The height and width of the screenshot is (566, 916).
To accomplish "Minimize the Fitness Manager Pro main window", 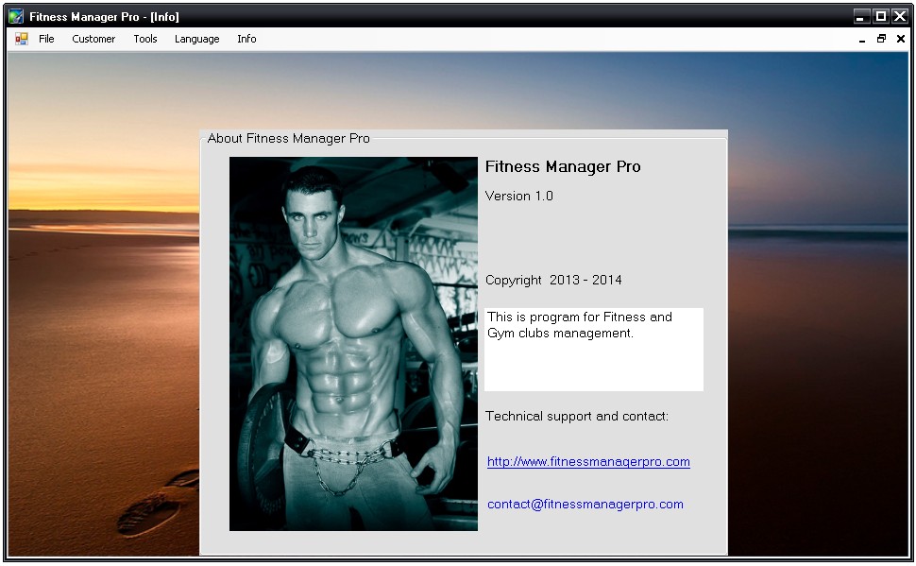I will click(x=861, y=16).
